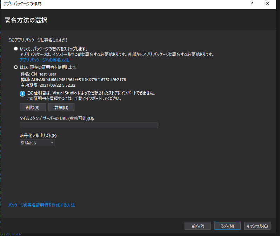The image size is (280, 236).
Task: Close the アプリ パッケージの作成 dialog
Action: coord(268,3)
